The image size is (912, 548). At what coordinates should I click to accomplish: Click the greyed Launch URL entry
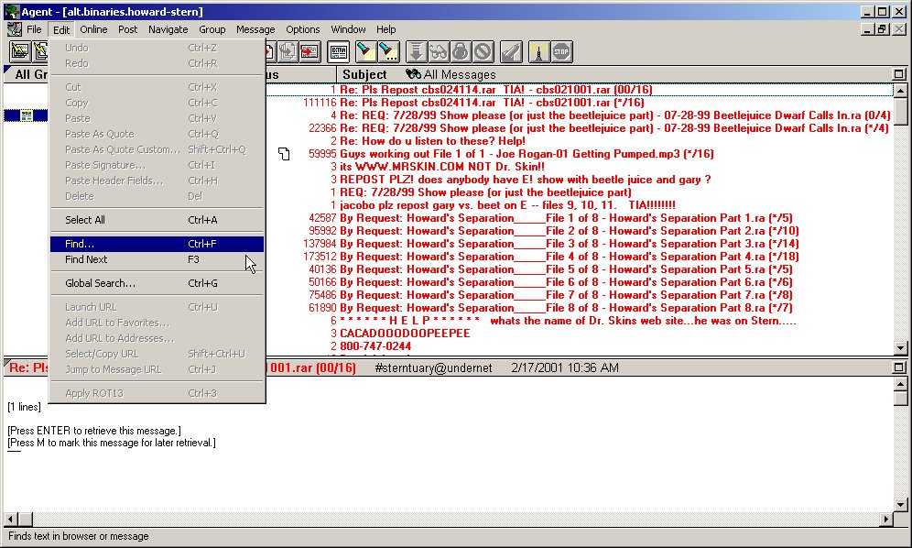157,307
